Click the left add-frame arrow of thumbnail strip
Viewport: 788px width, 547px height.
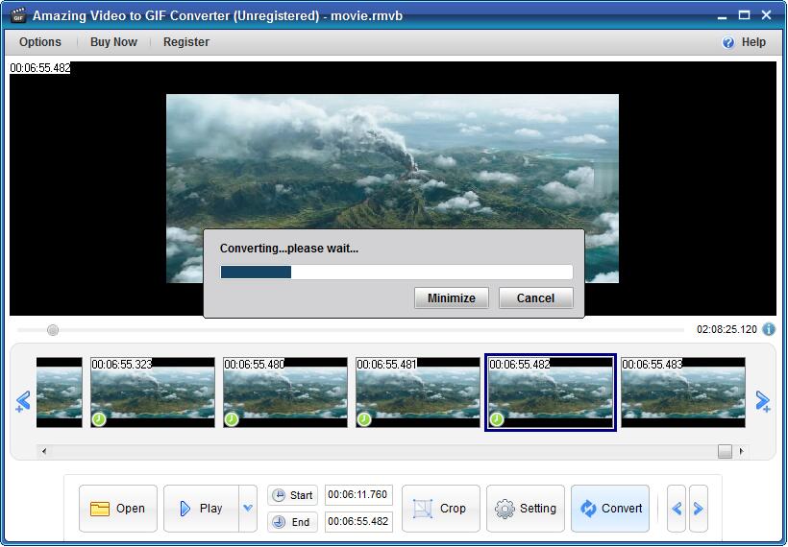tap(23, 401)
